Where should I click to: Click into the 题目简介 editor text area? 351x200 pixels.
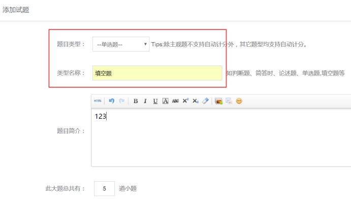[x=221, y=138]
